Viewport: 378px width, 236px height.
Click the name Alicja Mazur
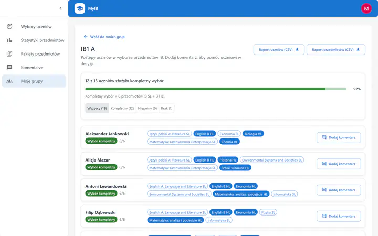[98, 160]
